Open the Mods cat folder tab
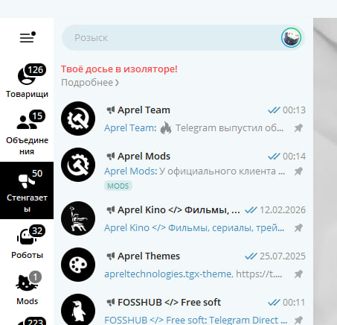Image resolution: width=337 pixels, height=325 pixels. click(x=27, y=288)
